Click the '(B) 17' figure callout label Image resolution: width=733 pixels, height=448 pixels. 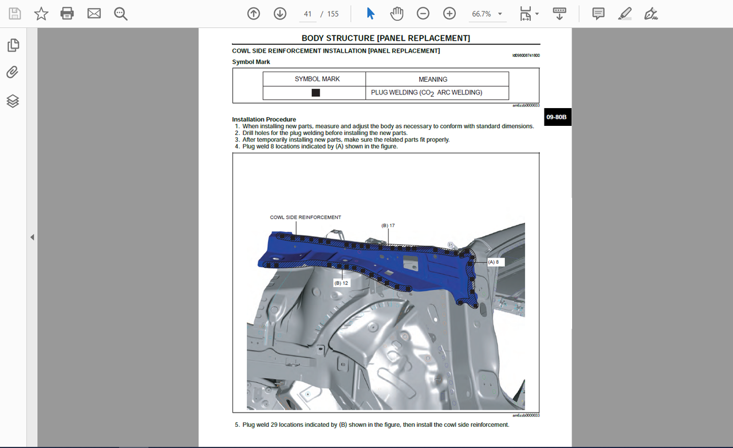[388, 225]
